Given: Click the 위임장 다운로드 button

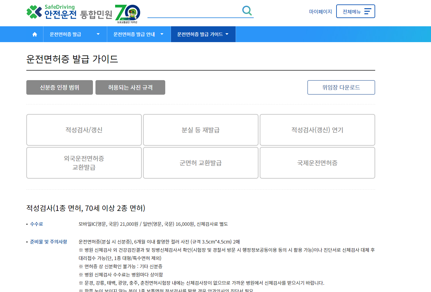Looking at the screenshot, I should click(x=341, y=87).
